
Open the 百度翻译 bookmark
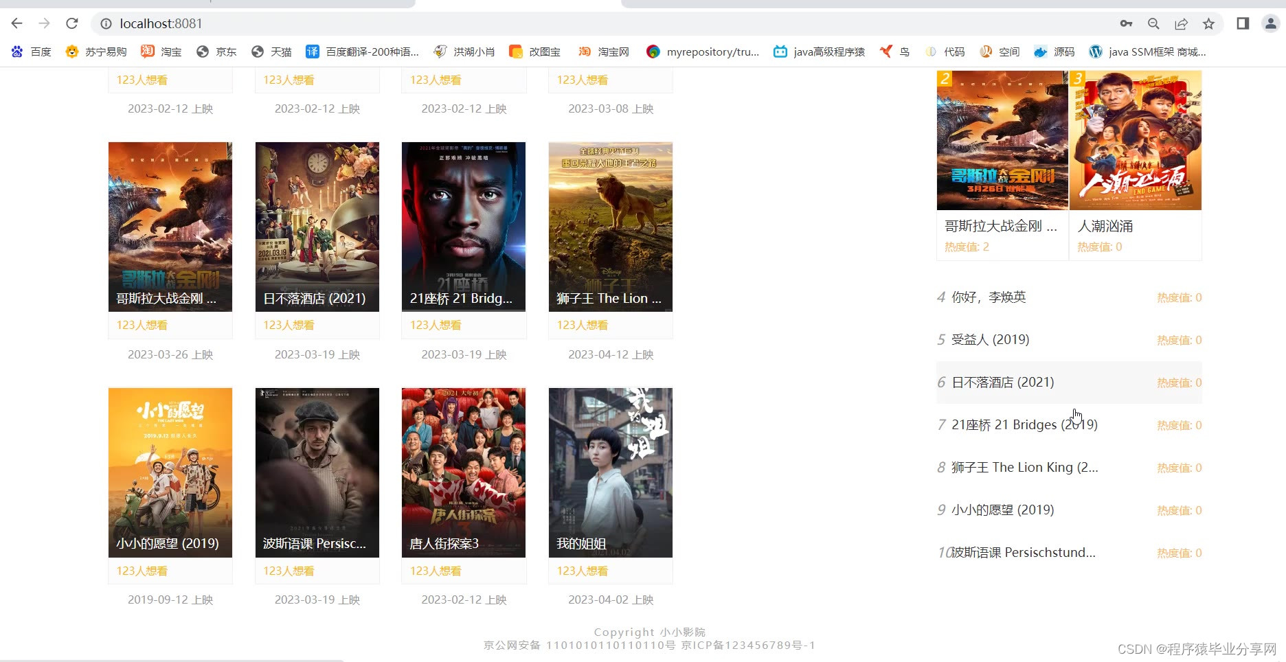(363, 52)
